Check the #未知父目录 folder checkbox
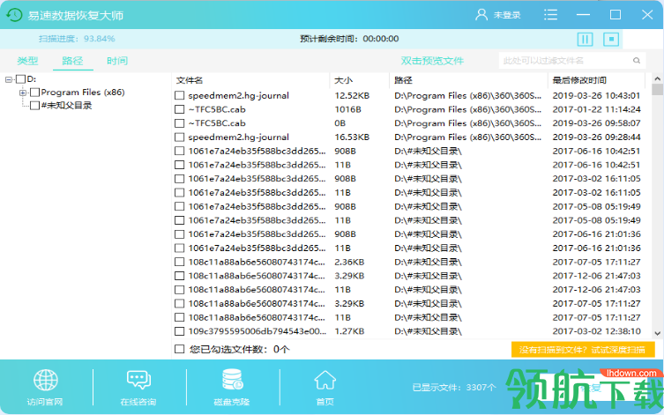Screen dimensions: 664x415 (34, 106)
